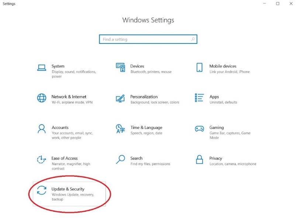Open Network & Internet settings title
The width and height of the screenshot is (296, 218).
[69, 96]
